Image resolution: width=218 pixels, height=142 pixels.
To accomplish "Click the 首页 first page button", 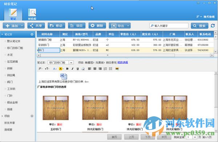I will [x=114, y=137].
